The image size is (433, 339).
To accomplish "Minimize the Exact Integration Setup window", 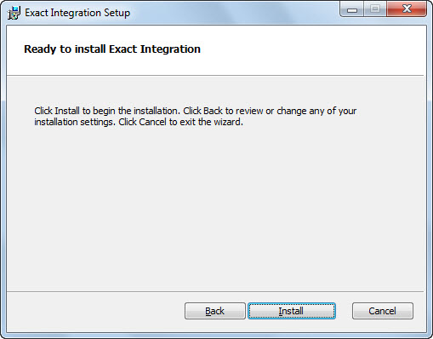I will click(352, 10).
